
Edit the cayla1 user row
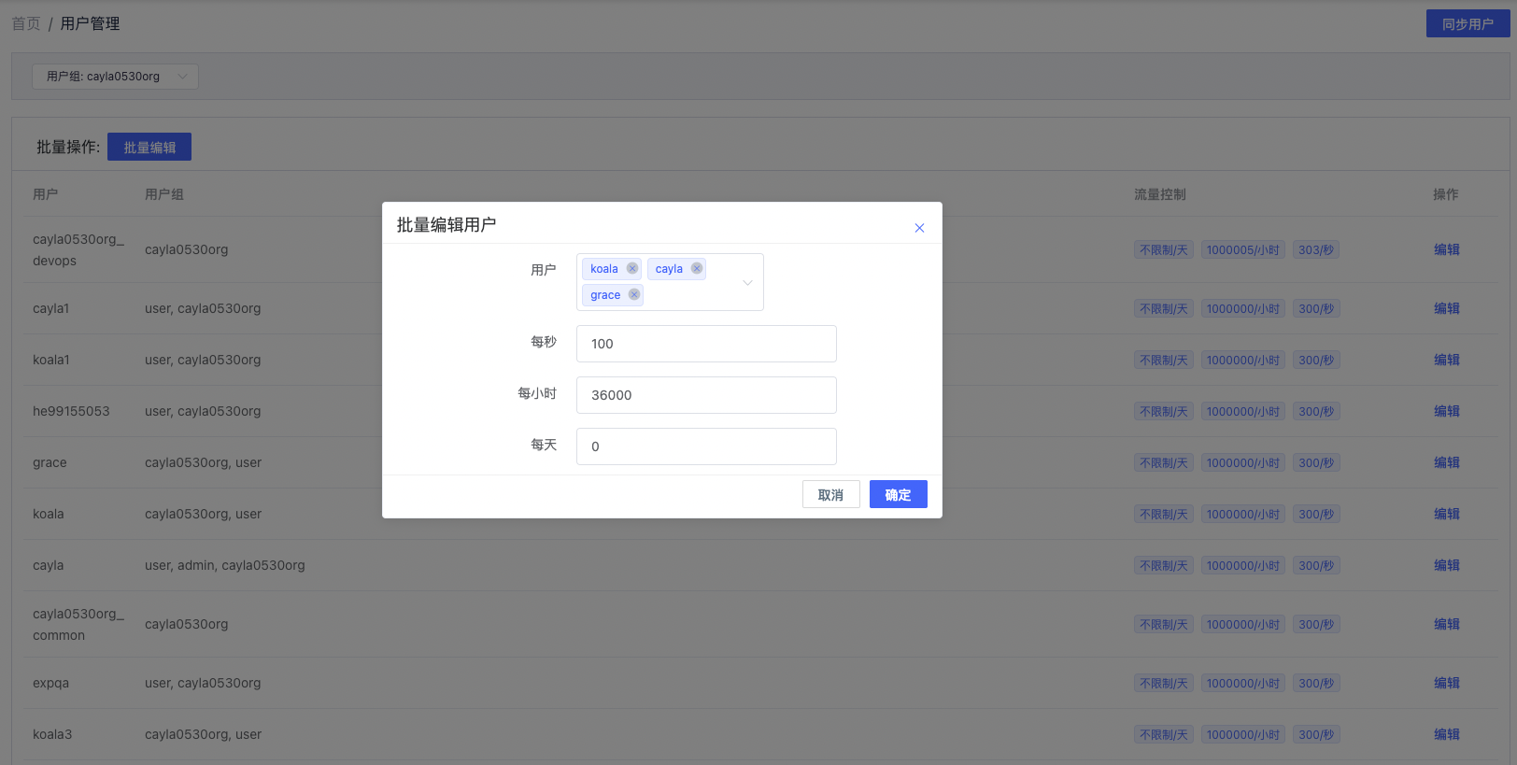click(x=1446, y=308)
